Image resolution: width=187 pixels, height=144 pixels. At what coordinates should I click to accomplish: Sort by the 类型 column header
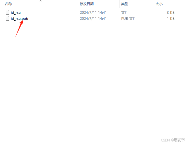click(x=125, y=4)
